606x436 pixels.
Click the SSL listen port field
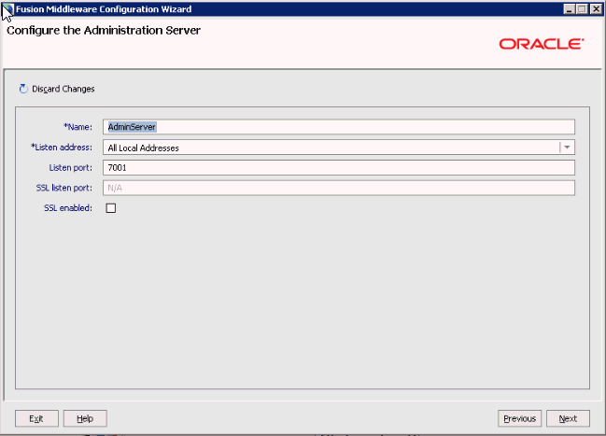click(x=339, y=188)
